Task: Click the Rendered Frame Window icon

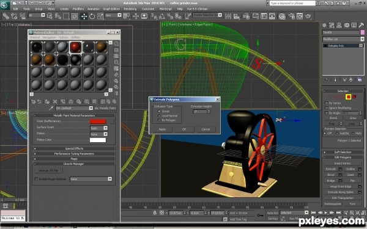Action: click(300, 16)
